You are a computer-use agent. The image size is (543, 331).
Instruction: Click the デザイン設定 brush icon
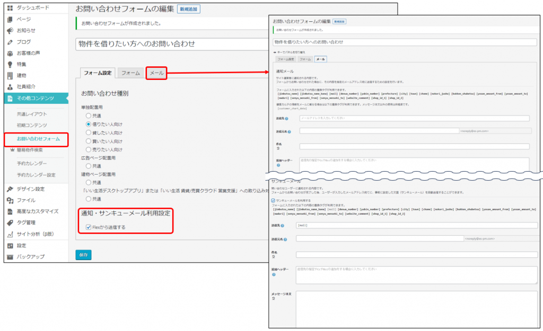(x=10, y=189)
